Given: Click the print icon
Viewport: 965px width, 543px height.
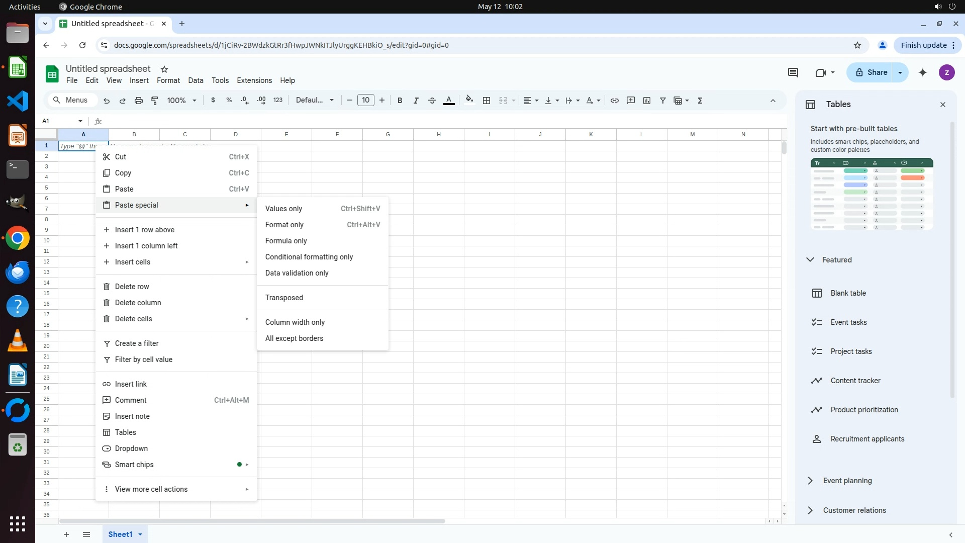Looking at the screenshot, I should pos(139,101).
